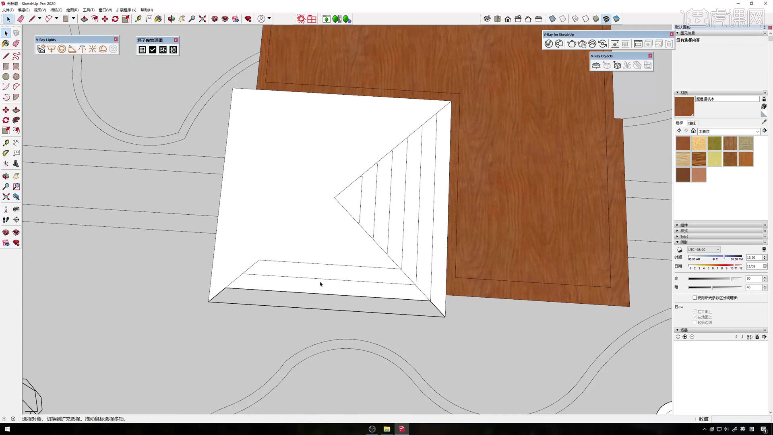Screen dimensions: 773x435
Task: Show the V-Ray Frame Buffer
Action: click(x=638, y=44)
